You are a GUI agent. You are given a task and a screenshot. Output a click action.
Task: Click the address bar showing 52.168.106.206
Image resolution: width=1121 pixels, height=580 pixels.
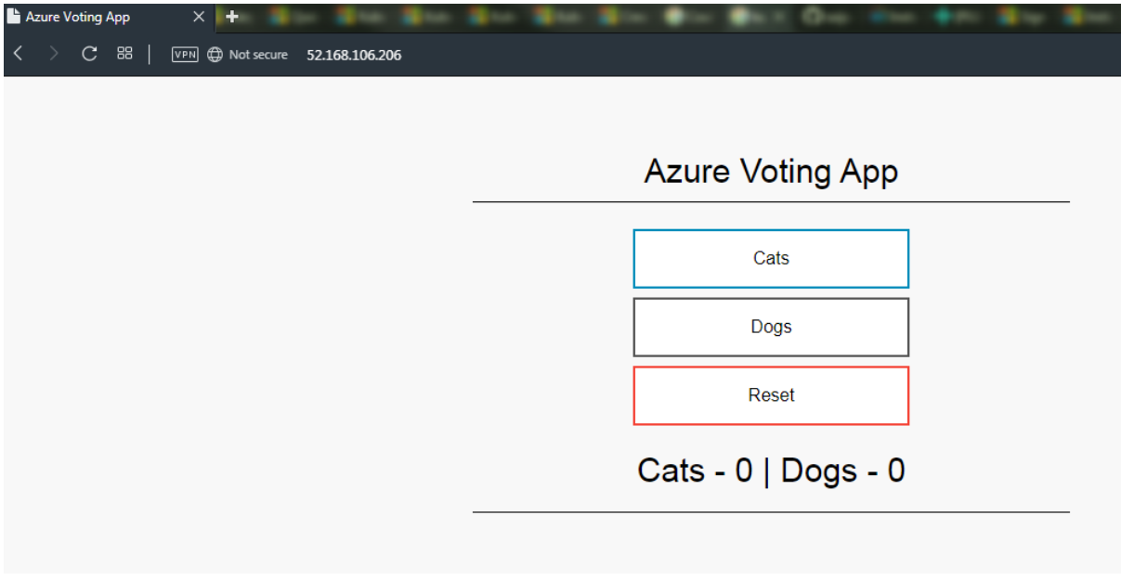coord(353,55)
